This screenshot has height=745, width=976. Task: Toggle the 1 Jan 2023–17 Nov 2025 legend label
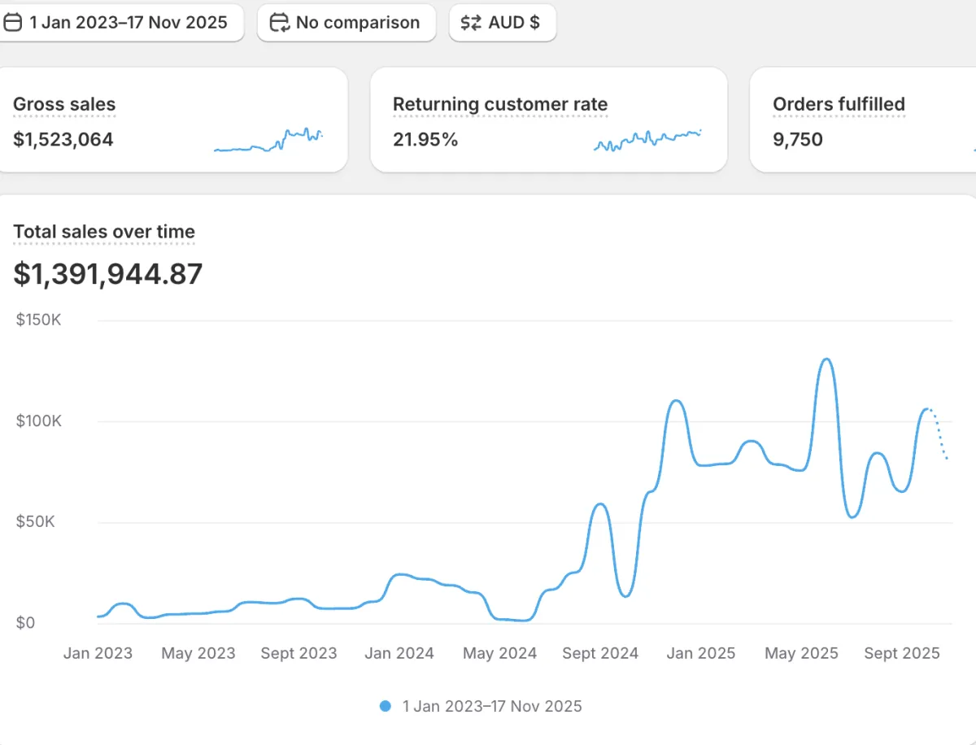[x=492, y=706]
